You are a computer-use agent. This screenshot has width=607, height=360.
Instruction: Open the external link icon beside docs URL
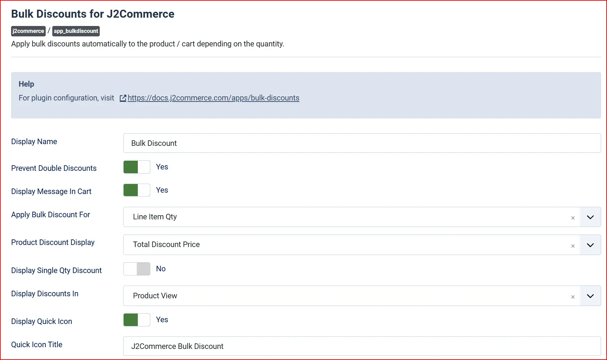point(123,98)
